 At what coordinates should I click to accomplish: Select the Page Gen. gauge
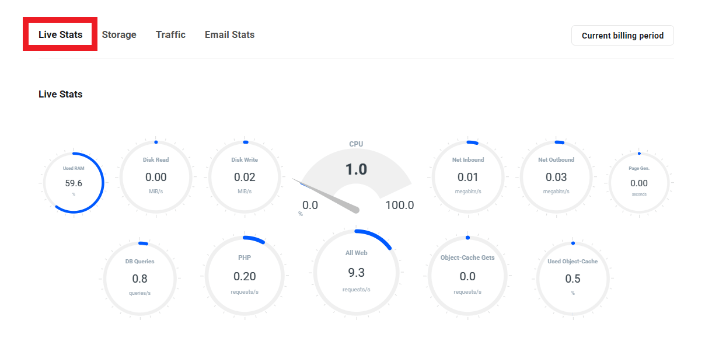[x=639, y=183]
